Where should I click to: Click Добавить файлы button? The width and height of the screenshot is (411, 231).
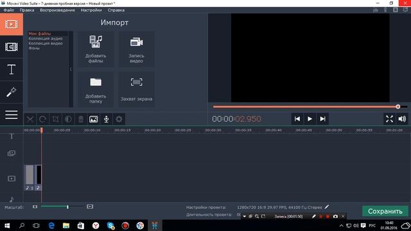point(96,49)
